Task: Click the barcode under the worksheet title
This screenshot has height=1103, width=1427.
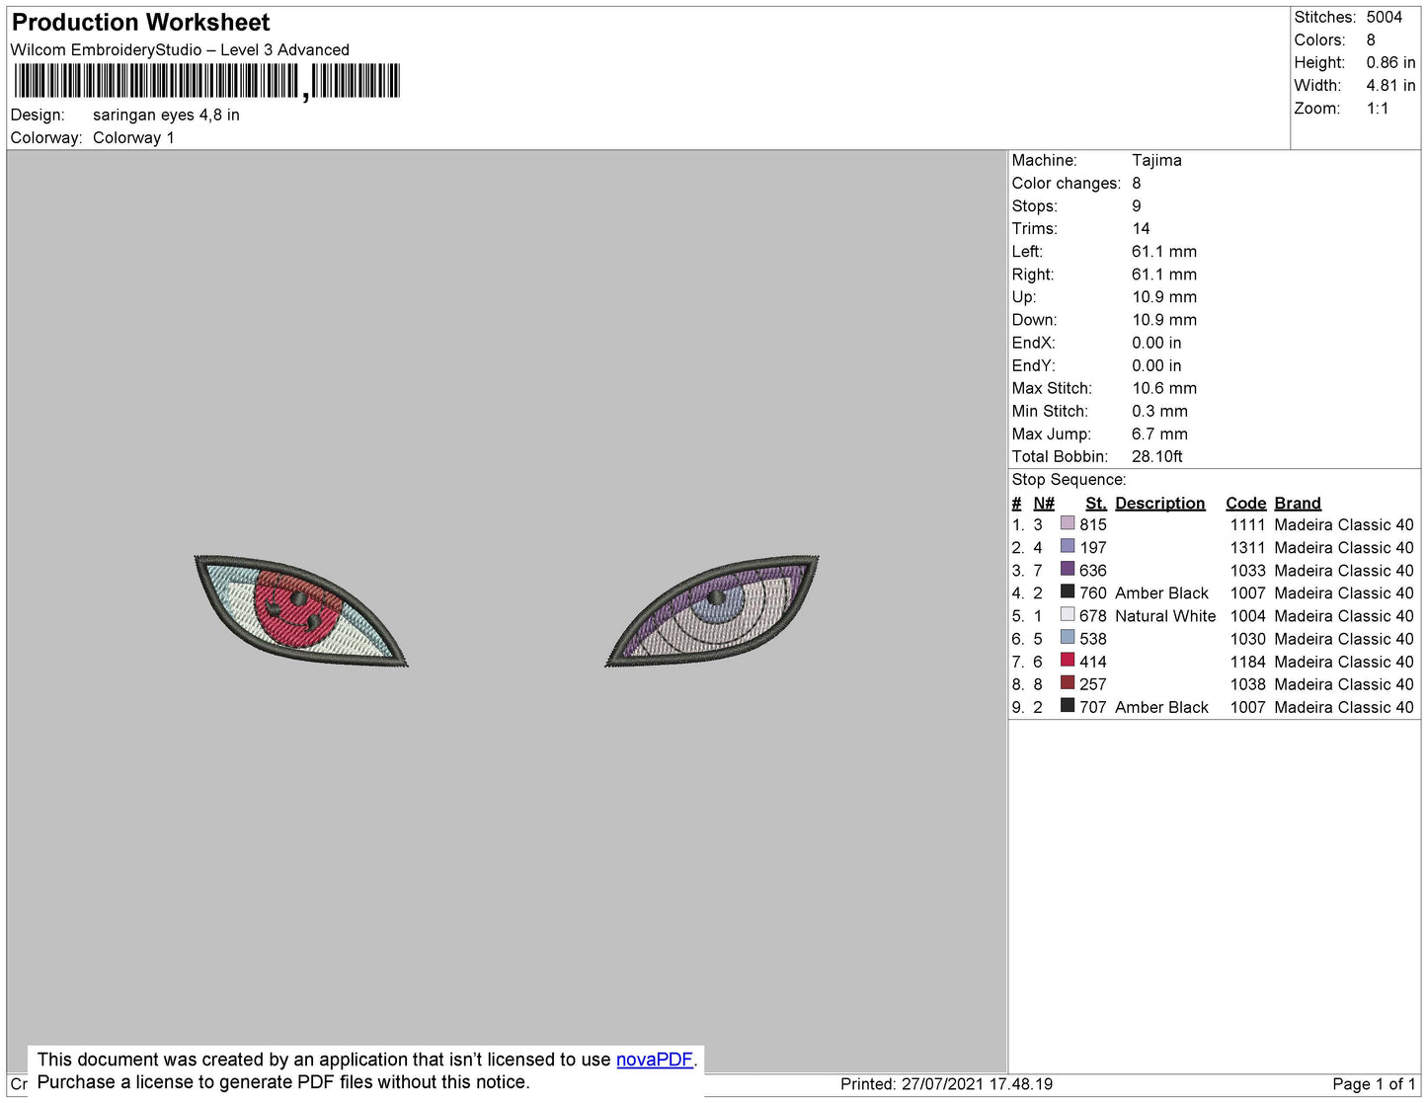Action: [x=205, y=81]
